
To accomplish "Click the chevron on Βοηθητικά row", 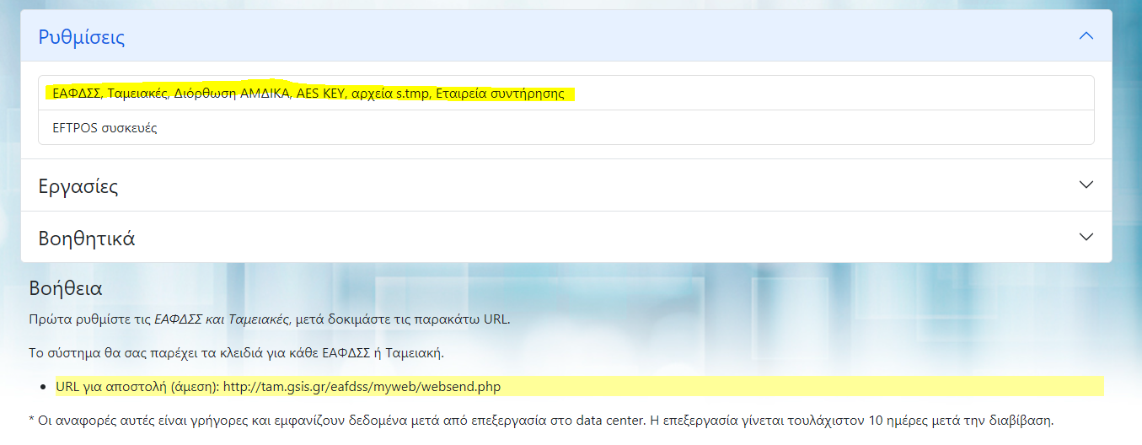I will click(1086, 237).
